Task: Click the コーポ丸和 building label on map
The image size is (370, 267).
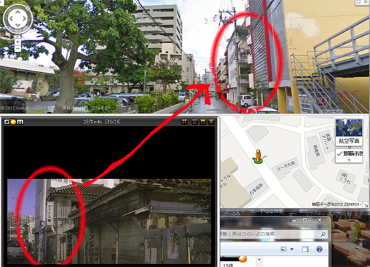Action: [x=286, y=166]
